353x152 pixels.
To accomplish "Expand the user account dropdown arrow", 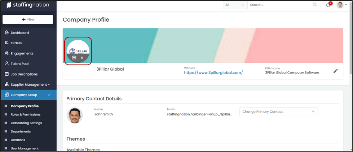I will coord(346,5).
